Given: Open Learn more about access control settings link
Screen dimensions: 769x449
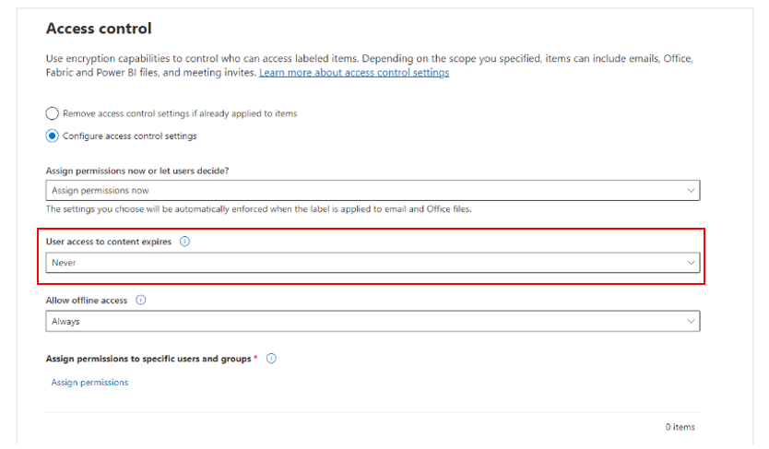Looking at the screenshot, I should pyautogui.click(x=354, y=73).
